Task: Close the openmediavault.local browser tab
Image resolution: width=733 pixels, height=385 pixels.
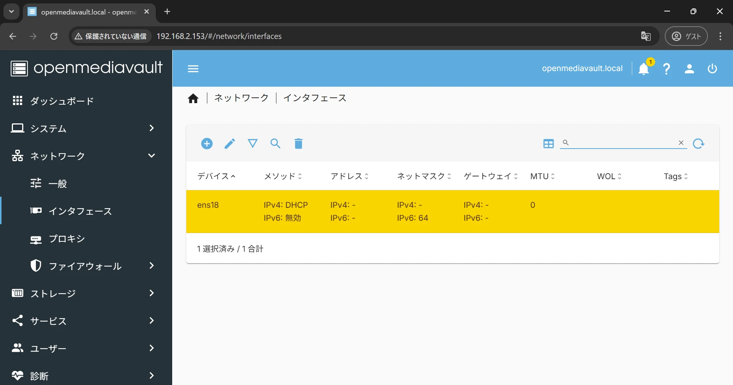Action: coord(147,11)
